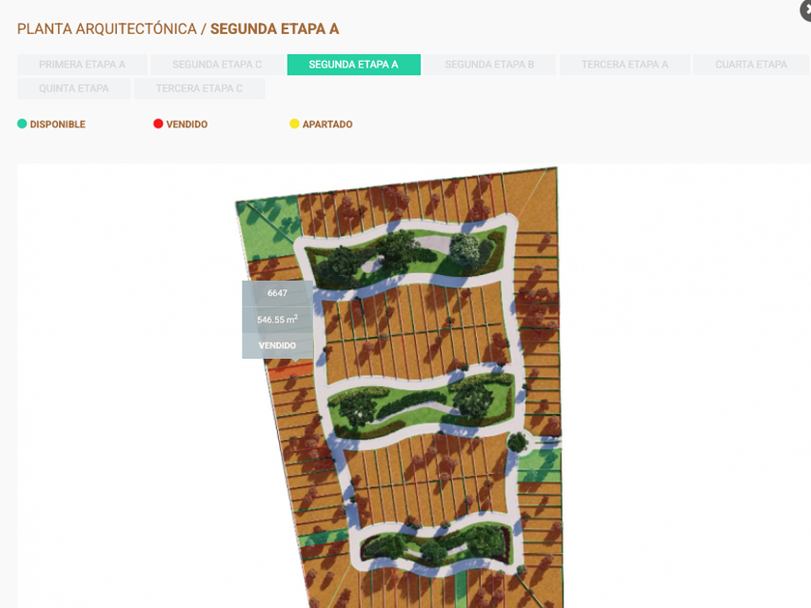Close the planta arquitectónica modal

coord(805,10)
